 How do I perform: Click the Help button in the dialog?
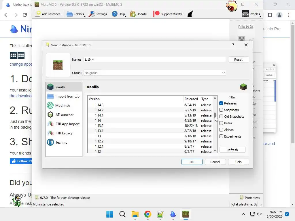238,162
